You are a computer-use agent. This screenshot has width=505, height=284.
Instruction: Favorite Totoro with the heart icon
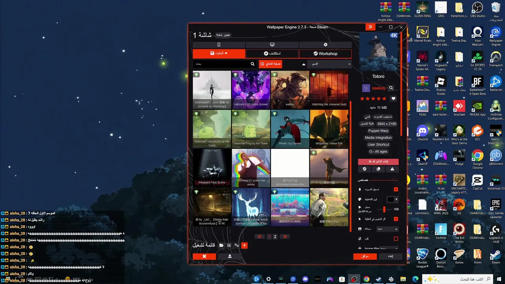[393, 99]
